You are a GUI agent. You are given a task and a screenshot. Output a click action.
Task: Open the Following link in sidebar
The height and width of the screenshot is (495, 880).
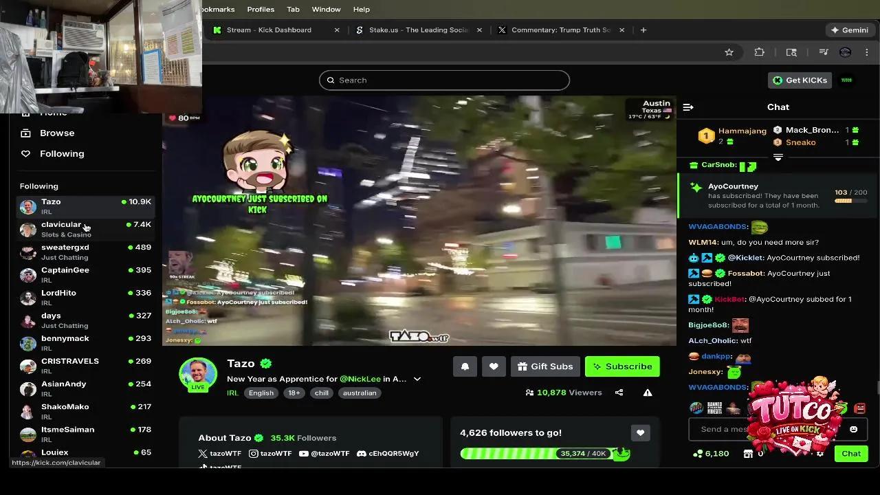click(62, 154)
